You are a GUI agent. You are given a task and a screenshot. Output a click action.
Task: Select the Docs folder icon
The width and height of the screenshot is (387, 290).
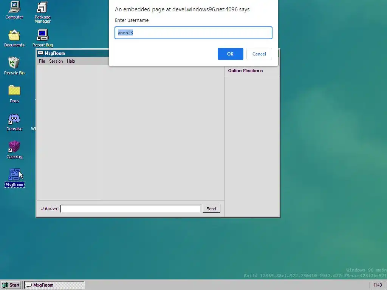click(x=14, y=94)
